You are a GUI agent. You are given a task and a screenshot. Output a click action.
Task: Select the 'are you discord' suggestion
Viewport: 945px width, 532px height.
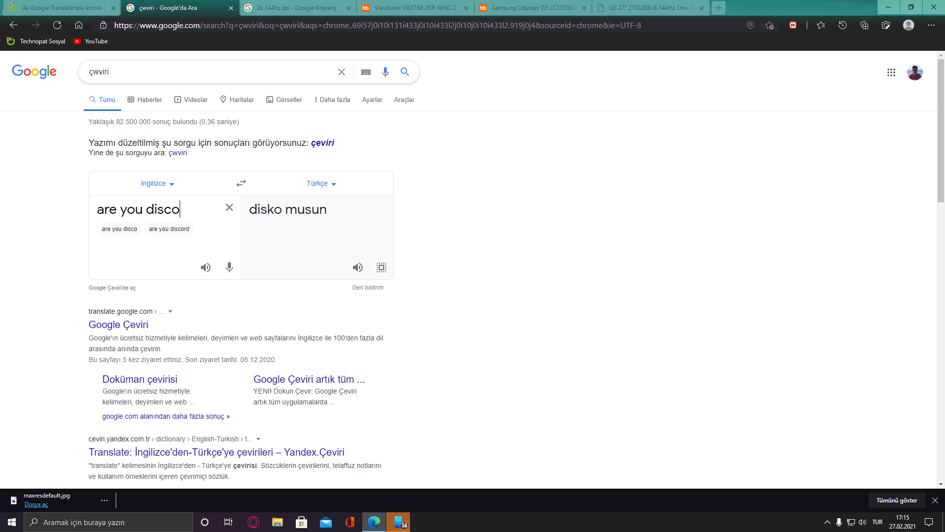pyautogui.click(x=169, y=229)
